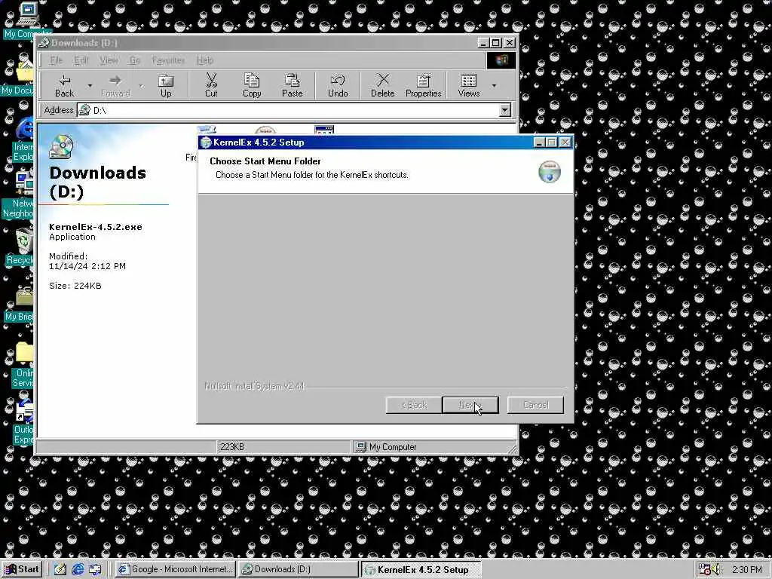Cancel the KernelEx Setup wizard
This screenshot has width=772, height=579.
pos(536,405)
